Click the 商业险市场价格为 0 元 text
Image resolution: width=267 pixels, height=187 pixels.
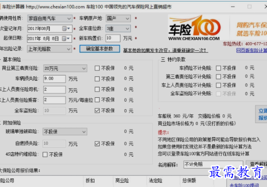point(197,123)
